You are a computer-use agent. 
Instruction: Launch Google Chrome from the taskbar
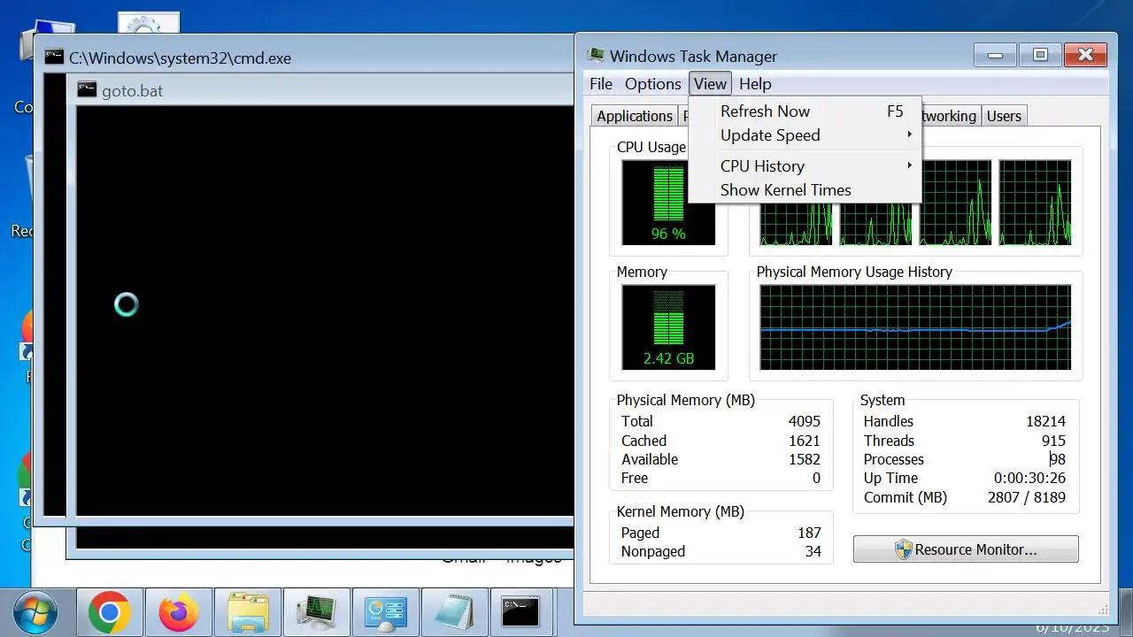coord(110,612)
